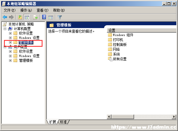
Task: Click the Export list toolbar icon
Action: coord(35,17)
